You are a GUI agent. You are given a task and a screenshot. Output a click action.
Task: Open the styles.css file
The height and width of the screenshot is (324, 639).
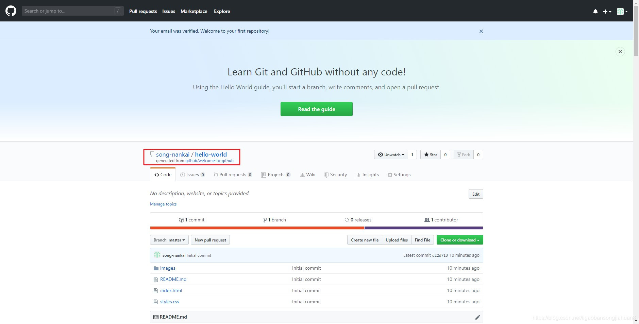(169, 302)
